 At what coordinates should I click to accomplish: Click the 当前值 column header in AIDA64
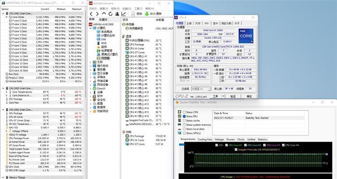(160, 20)
